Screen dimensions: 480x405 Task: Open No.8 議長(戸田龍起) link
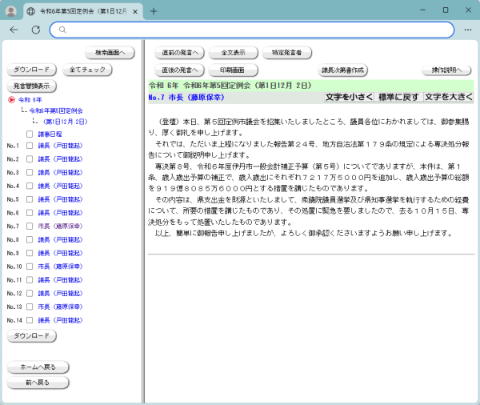pos(60,239)
